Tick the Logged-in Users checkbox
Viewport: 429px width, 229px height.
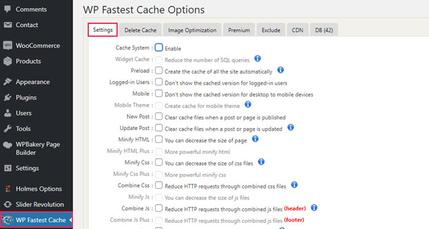[159, 82]
